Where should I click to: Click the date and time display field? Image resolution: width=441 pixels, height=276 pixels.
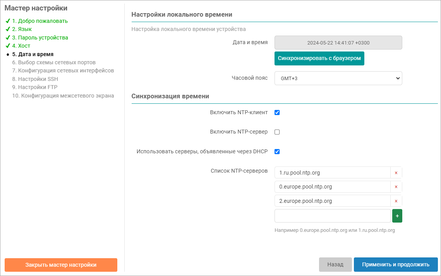pyautogui.click(x=338, y=43)
